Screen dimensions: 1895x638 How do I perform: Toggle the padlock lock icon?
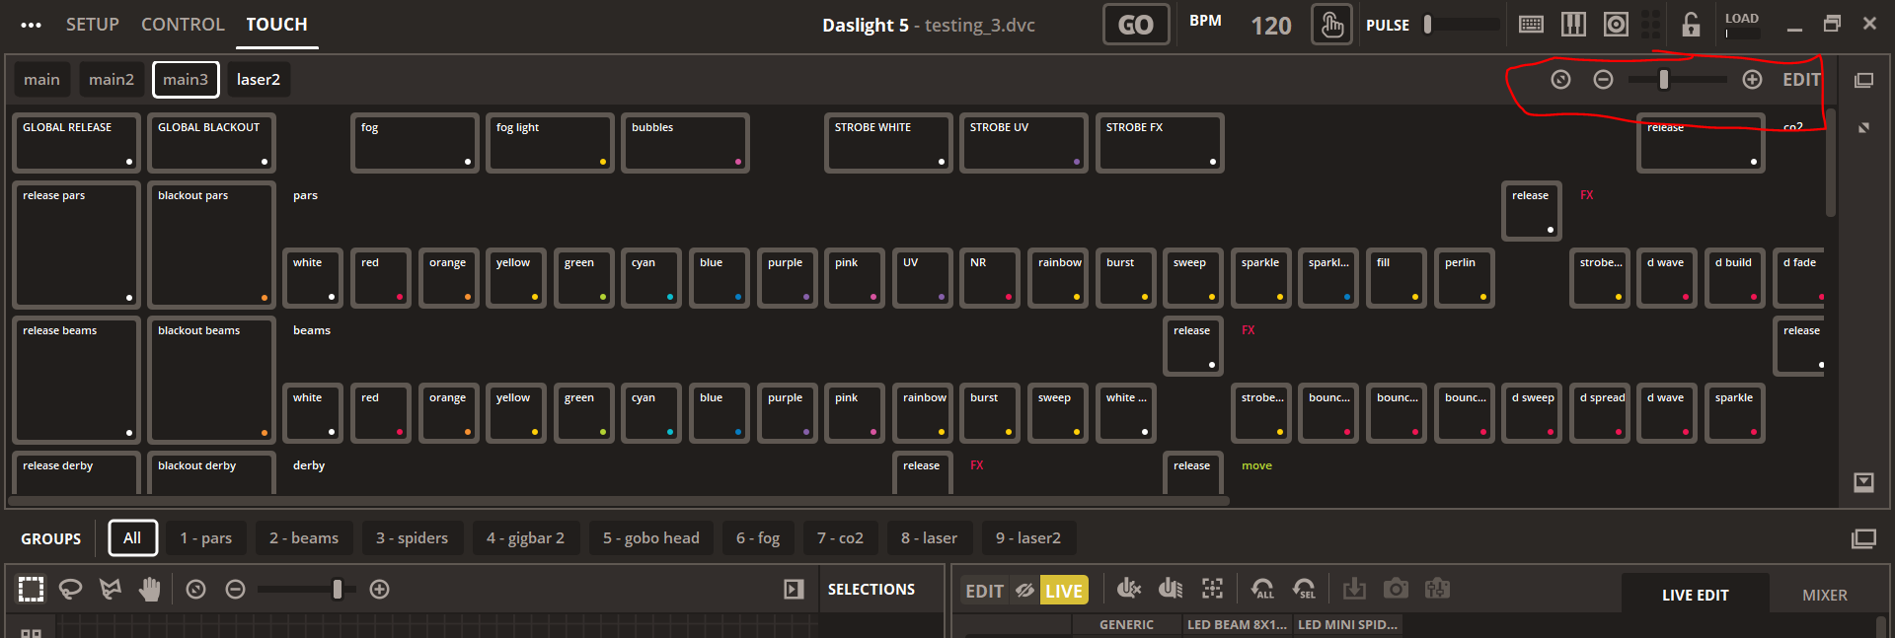tap(1691, 25)
